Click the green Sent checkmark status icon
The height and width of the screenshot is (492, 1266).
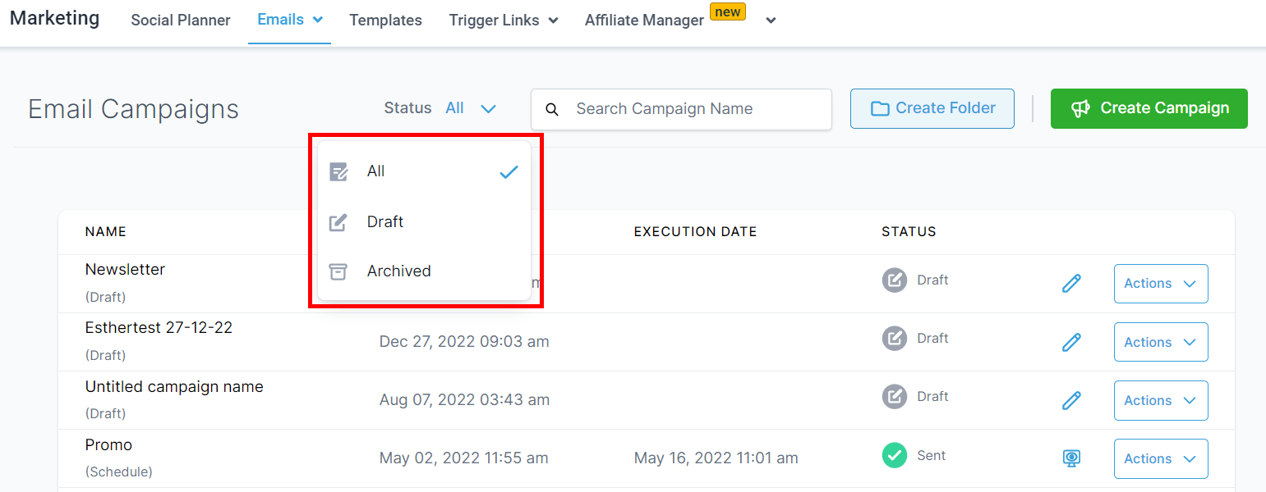[894, 455]
